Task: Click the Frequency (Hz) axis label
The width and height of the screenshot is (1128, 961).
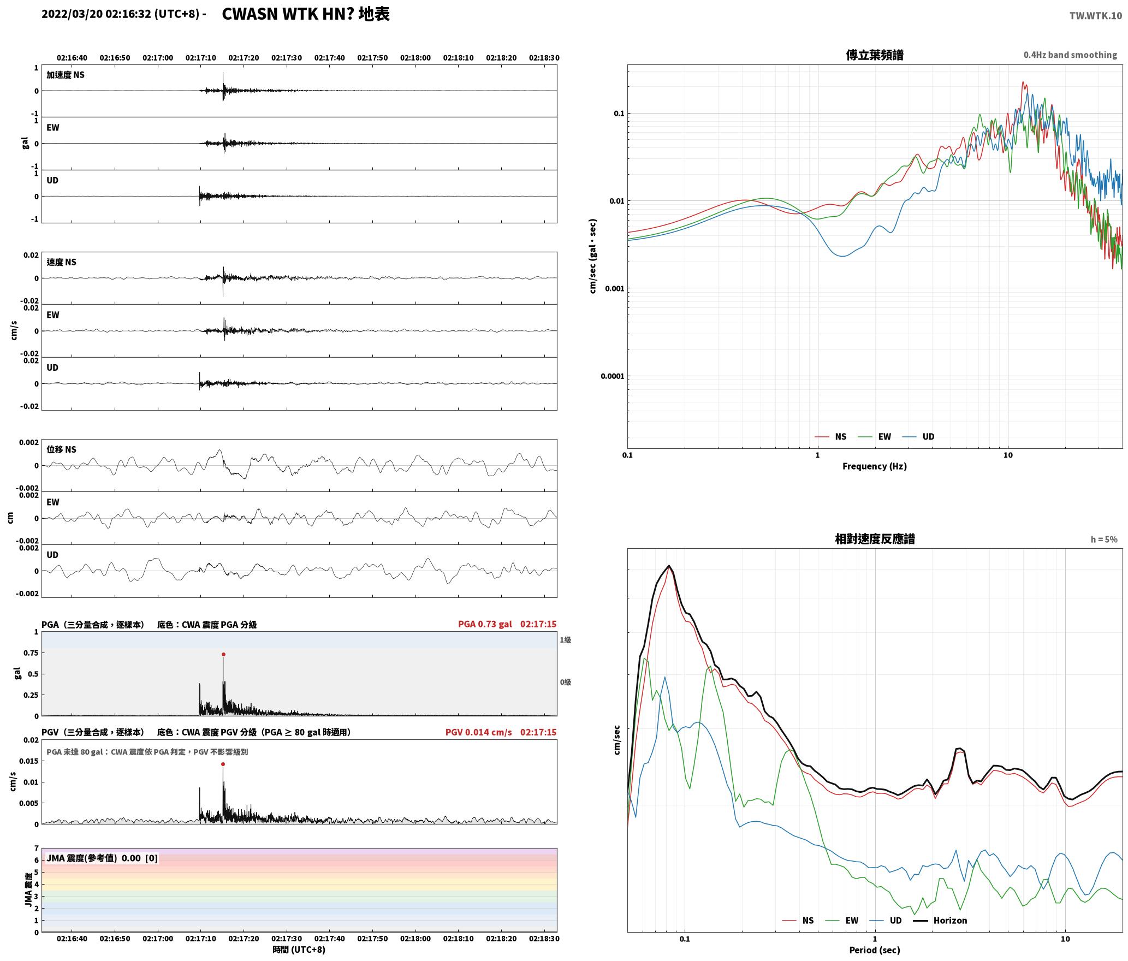Action: pos(875,466)
